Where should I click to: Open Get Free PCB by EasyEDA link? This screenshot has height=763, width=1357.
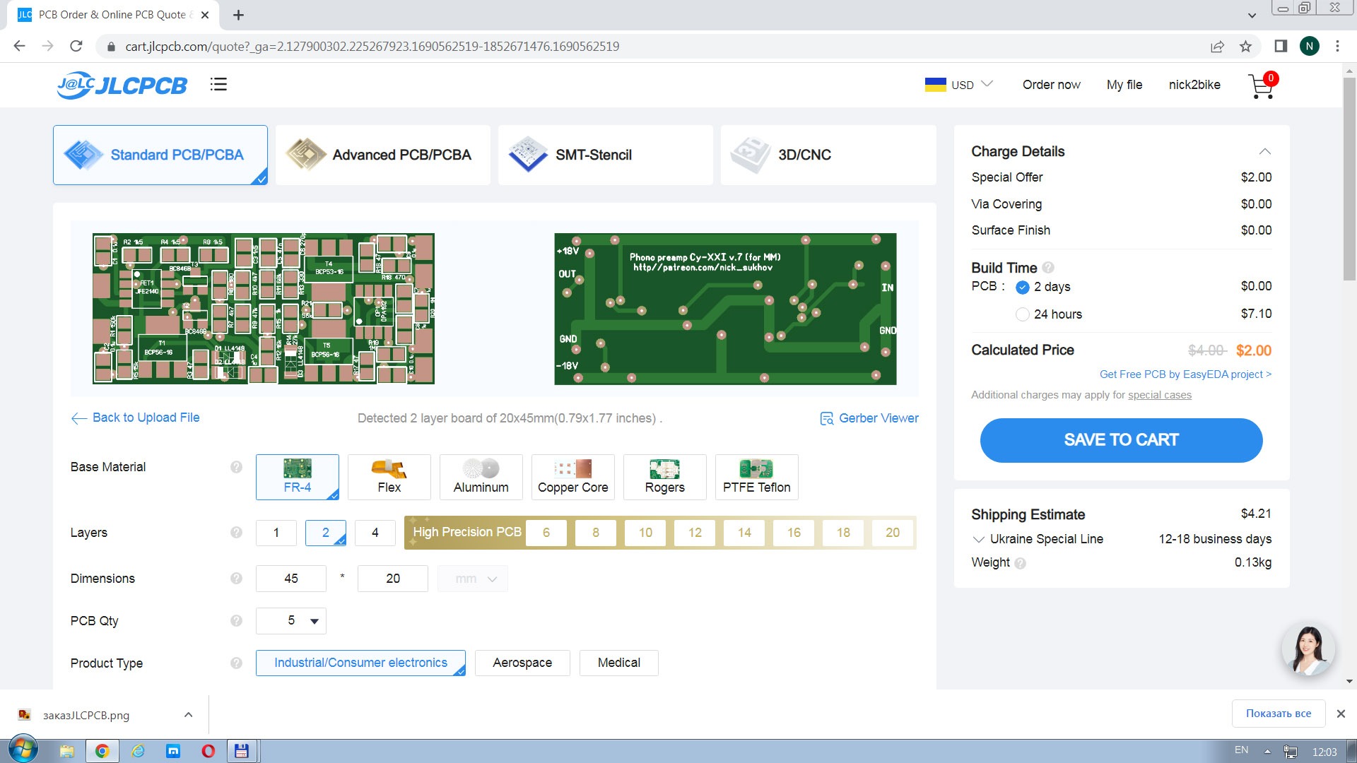(x=1185, y=374)
